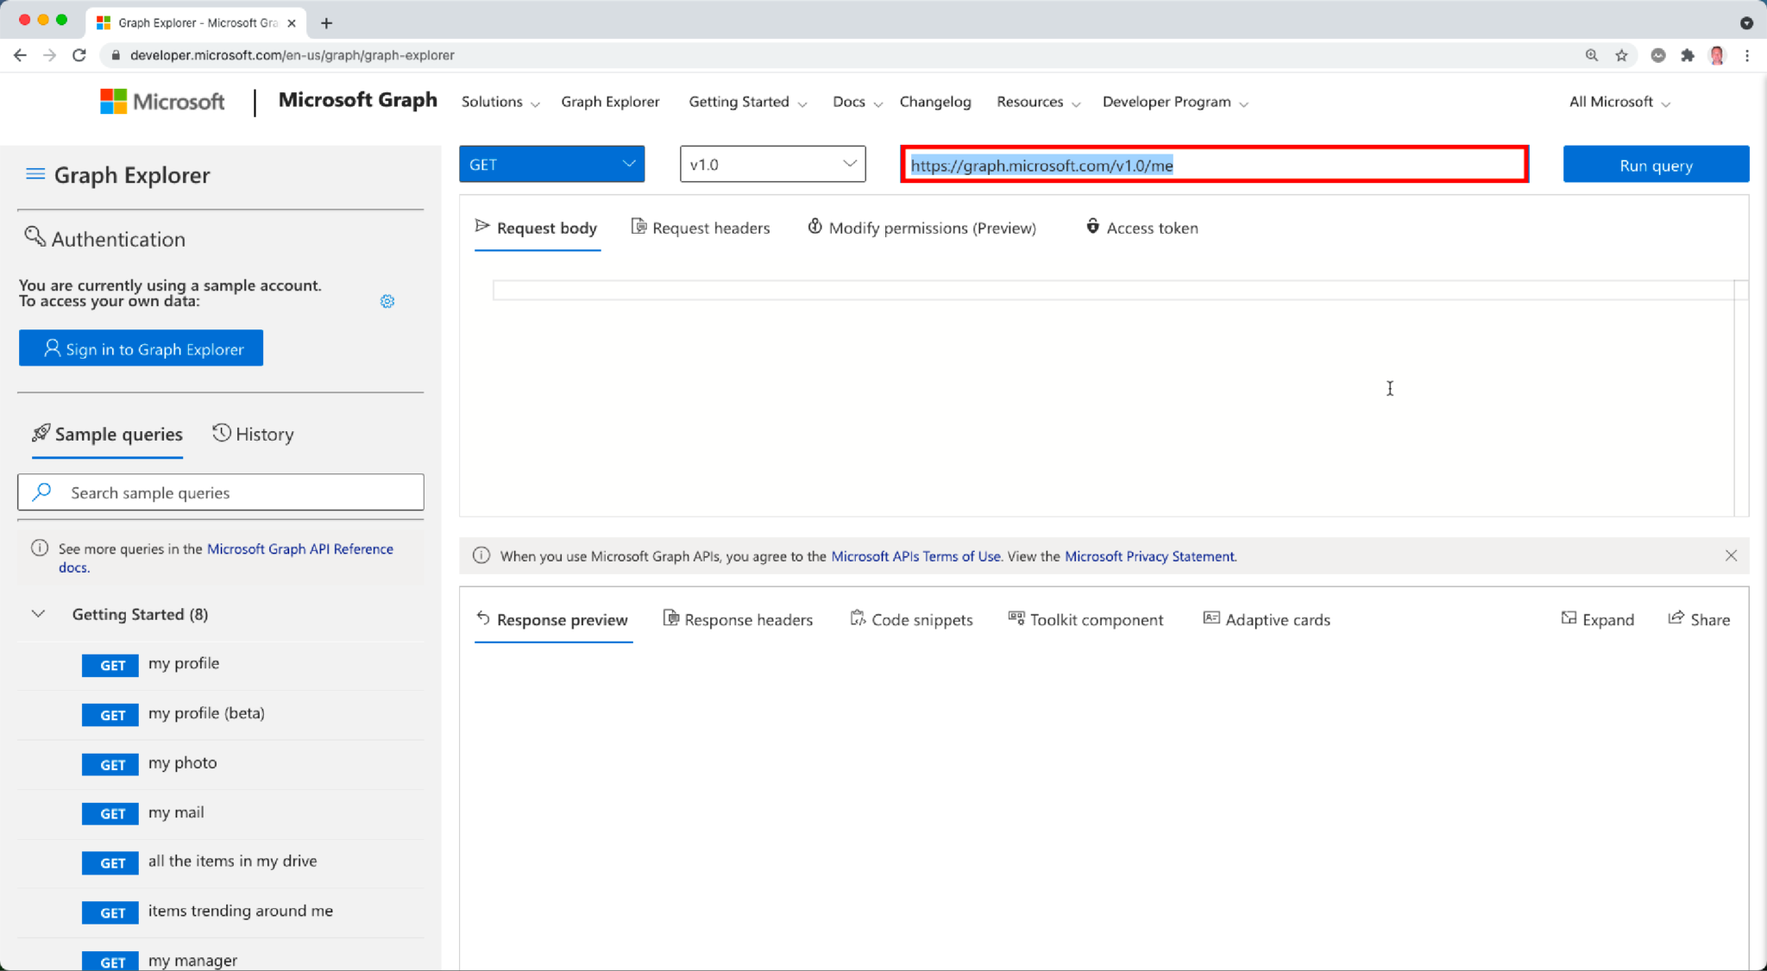
Task: Open the Toolkit component view
Action: pos(1085,619)
